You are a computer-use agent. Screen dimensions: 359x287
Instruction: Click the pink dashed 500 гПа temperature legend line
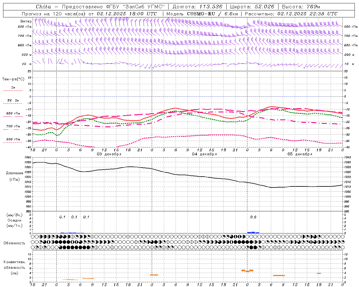pos(12,143)
